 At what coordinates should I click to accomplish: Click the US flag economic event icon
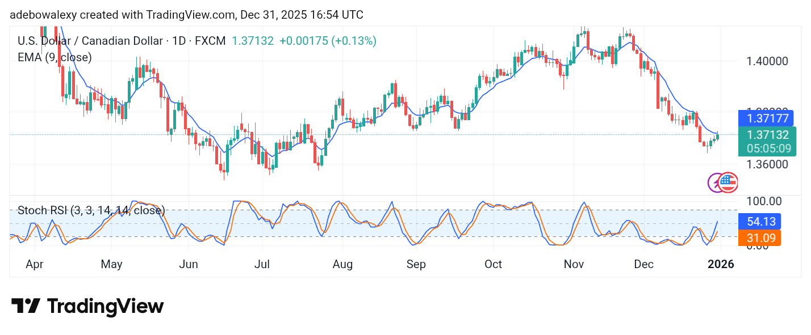[x=728, y=183]
